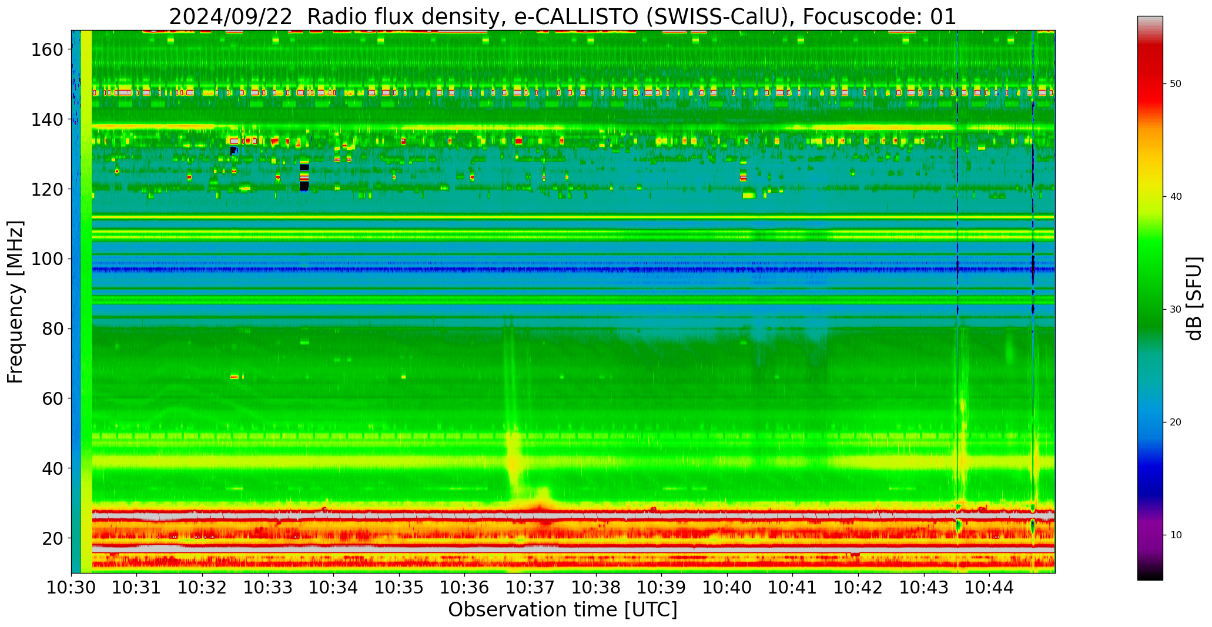
Task: Click the 100 frequency tick label
Action: (x=47, y=259)
